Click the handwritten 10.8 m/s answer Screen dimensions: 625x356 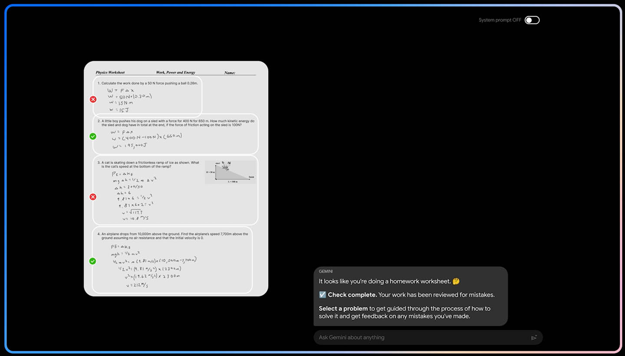[136, 218]
